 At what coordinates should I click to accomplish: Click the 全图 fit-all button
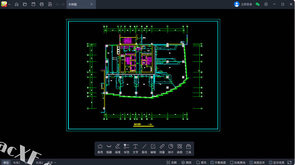(x=172, y=163)
